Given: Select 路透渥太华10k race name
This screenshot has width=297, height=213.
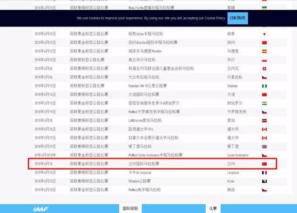Looking at the screenshot, I should (141, 129).
